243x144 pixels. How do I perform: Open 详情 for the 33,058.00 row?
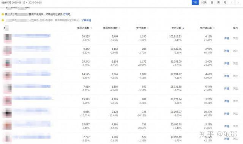(x=227, y=63)
